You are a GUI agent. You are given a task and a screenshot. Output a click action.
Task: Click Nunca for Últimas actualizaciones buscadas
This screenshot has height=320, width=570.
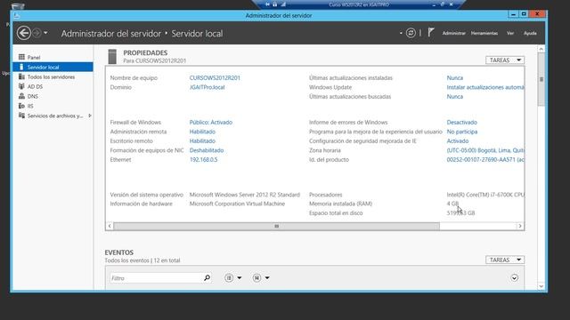(x=455, y=97)
